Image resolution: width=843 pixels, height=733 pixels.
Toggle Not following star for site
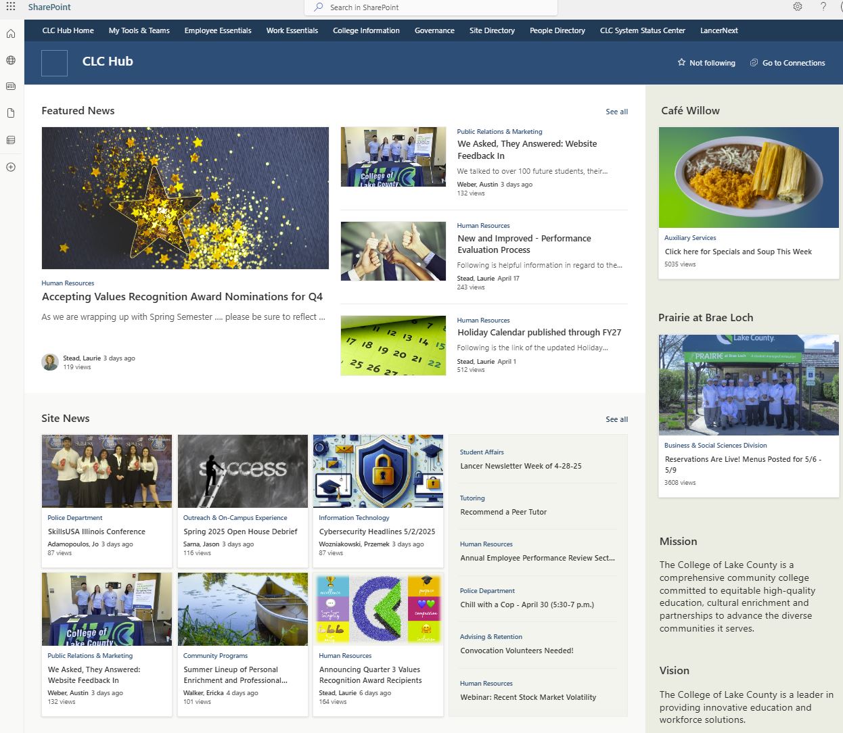tap(706, 63)
